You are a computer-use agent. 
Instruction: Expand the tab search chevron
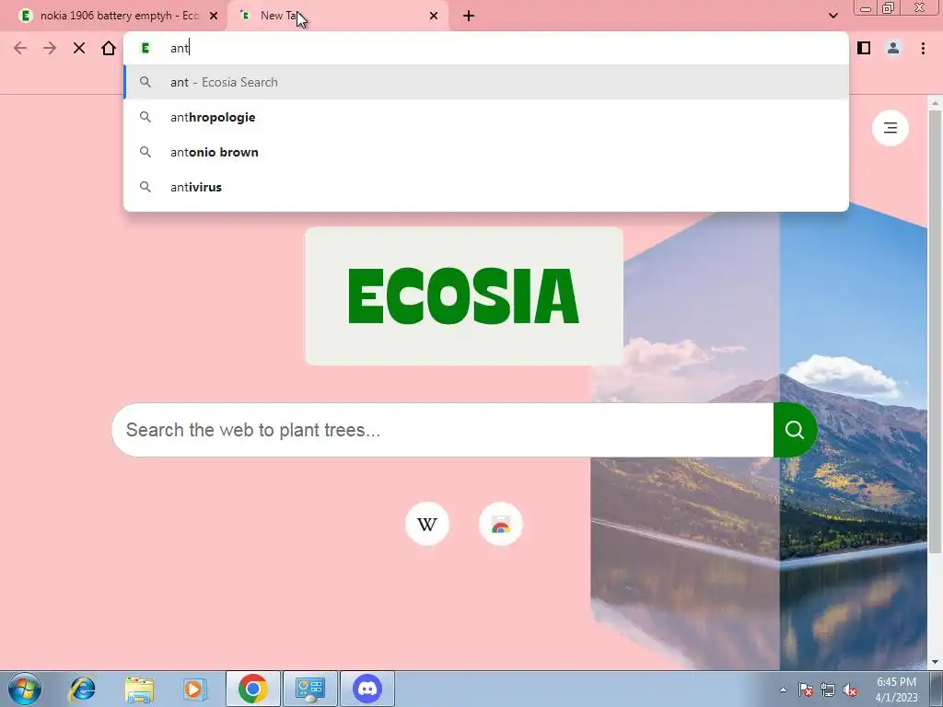(832, 16)
